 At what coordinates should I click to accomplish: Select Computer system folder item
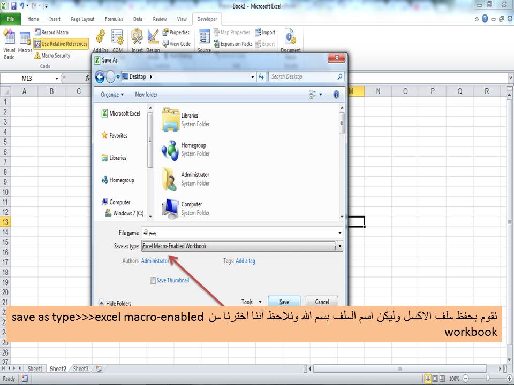[186, 208]
